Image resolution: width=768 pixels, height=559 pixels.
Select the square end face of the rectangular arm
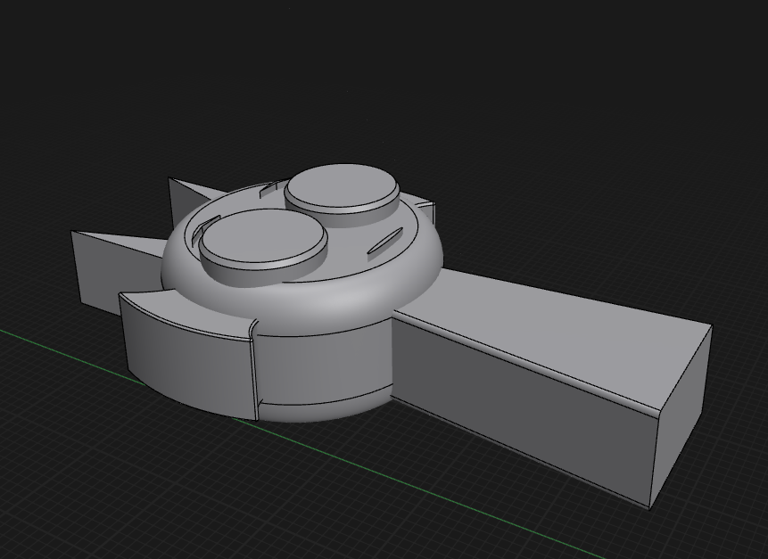point(682,416)
